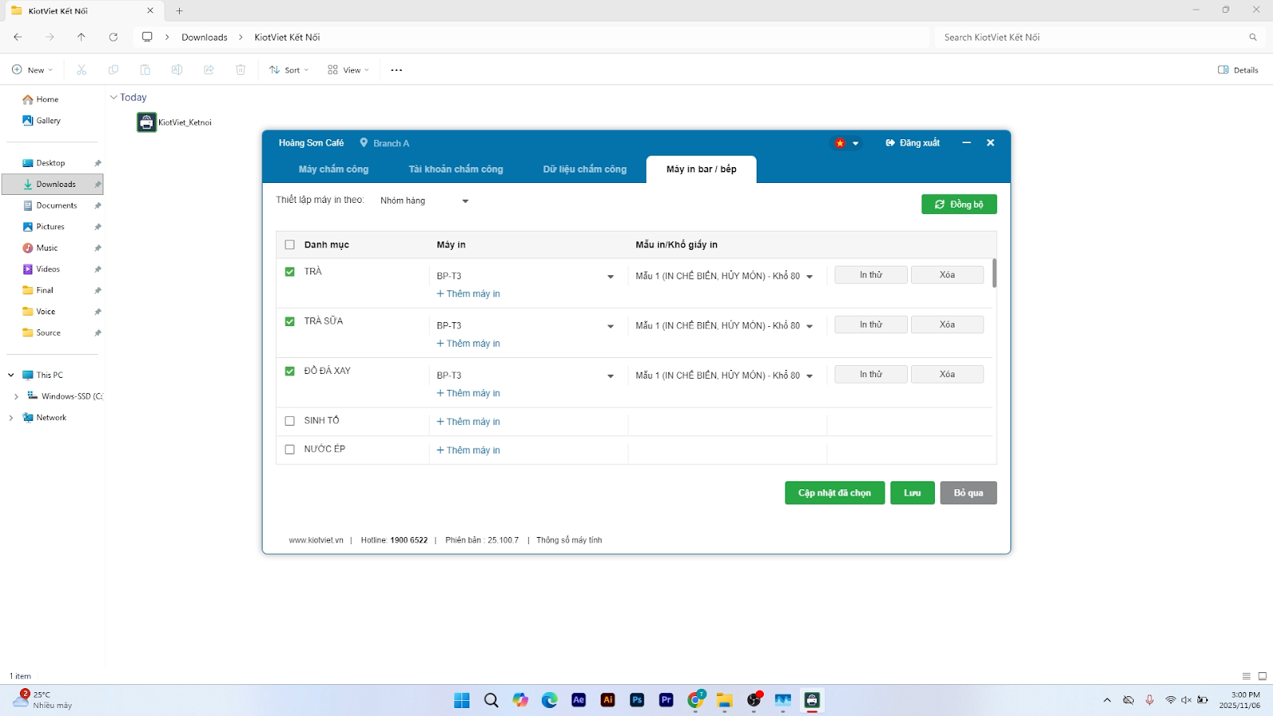Uncheck the TRÀ SỮA category checkbox
Screen dimensions: 1273x716
tap(290, 321)
